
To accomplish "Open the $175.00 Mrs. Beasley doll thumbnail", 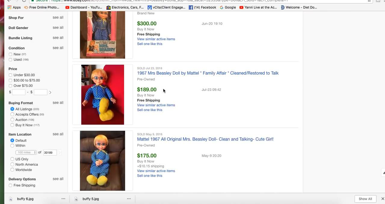I will click(103, 160).
